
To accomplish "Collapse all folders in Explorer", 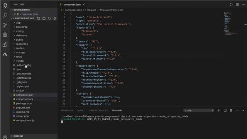I will pyautogui.click(x=55, y=18).
